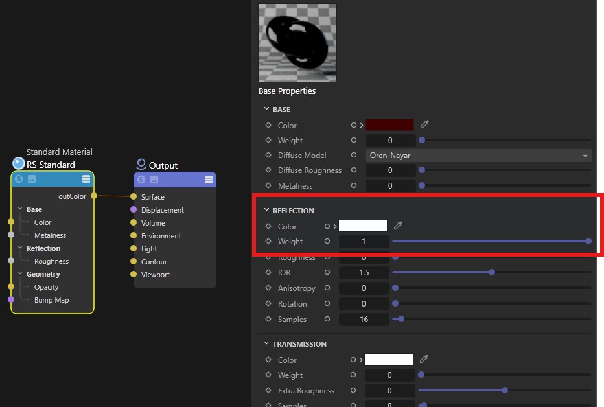Open the RS Standard node hamburger menu

click(x=86, y=179)
